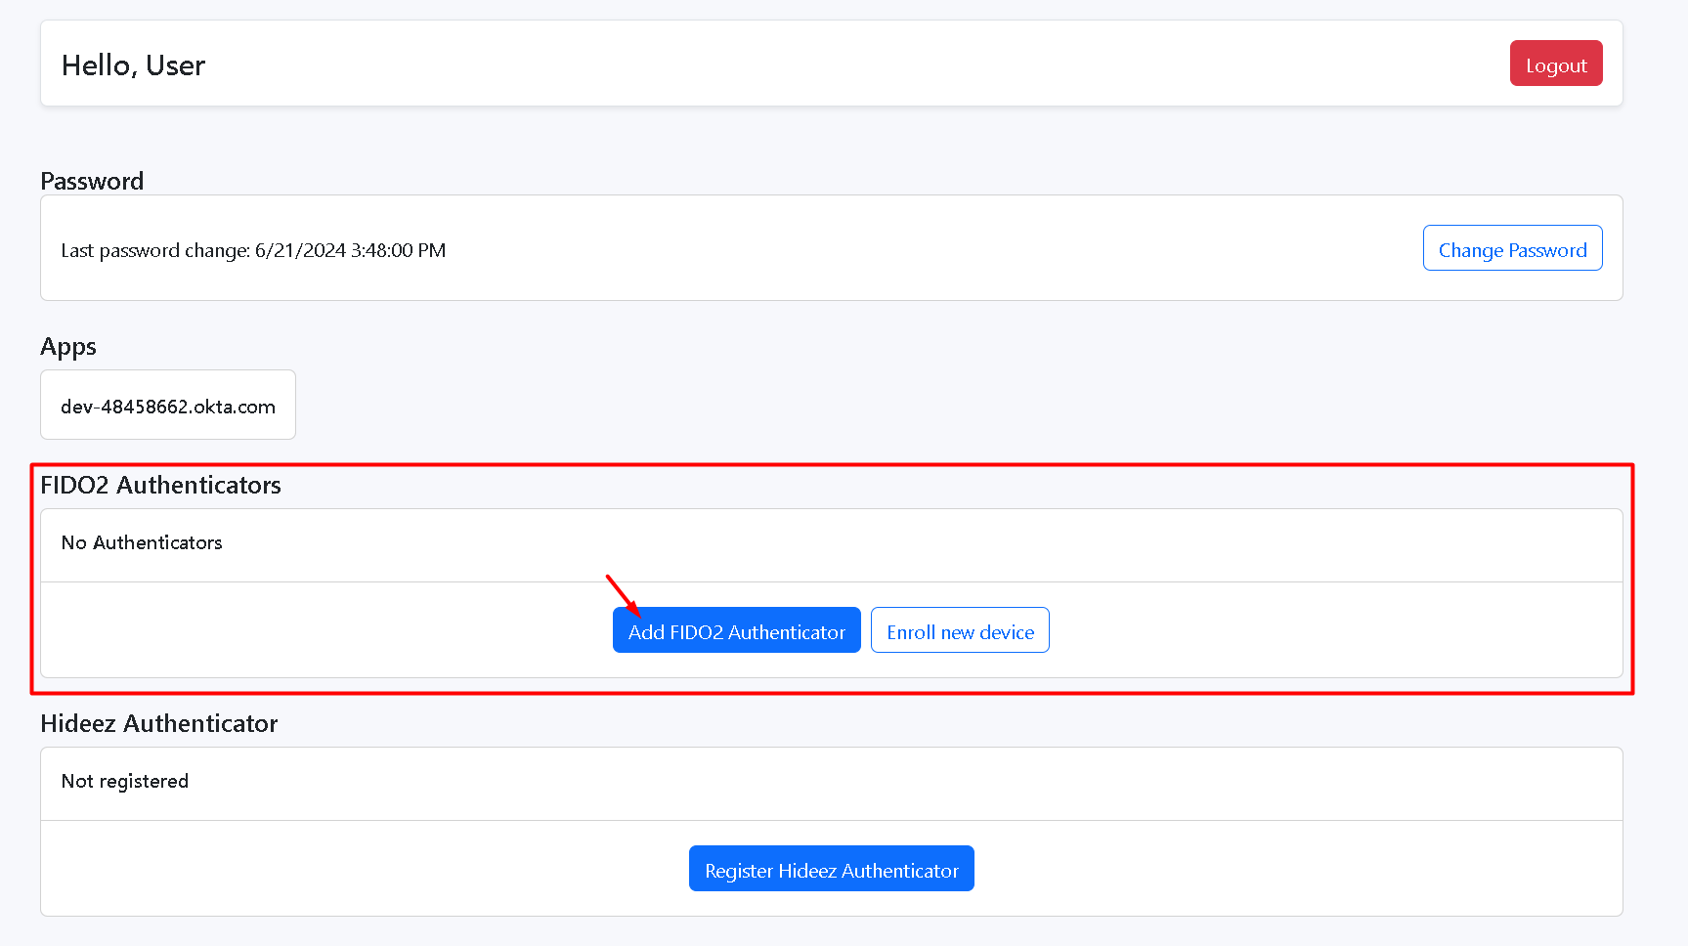Click the Not registered status text
Viewport: 1688px width, 946px height.
pos(125,781)
